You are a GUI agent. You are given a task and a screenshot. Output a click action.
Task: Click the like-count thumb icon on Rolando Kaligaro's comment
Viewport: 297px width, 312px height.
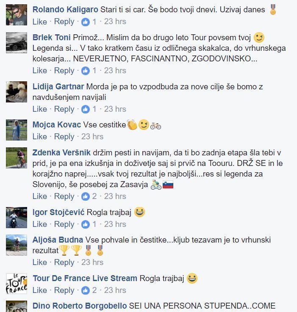click(86, 22)
